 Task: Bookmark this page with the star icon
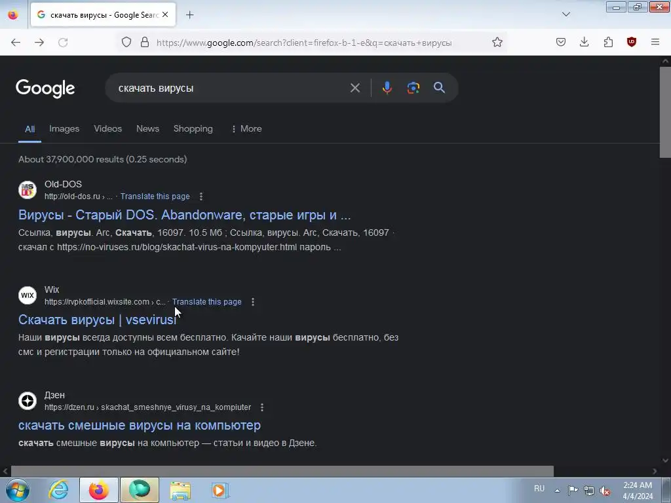tap(497, 43)
